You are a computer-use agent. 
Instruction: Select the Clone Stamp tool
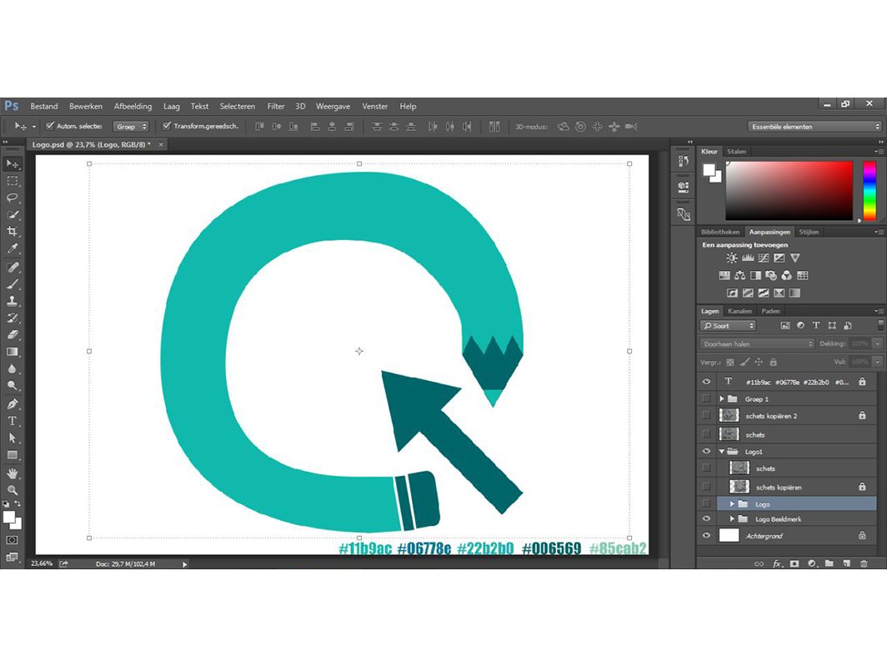(13, 301)
